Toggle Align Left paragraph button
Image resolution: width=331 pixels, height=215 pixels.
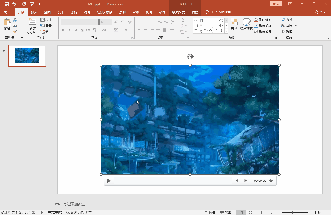point(139,30)
